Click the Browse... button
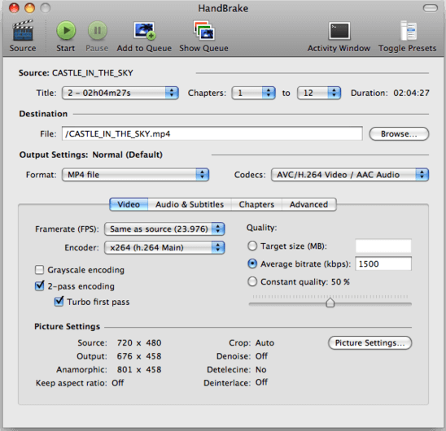Image resolution: width=446 pixels, height=431 pixels. 399,134
